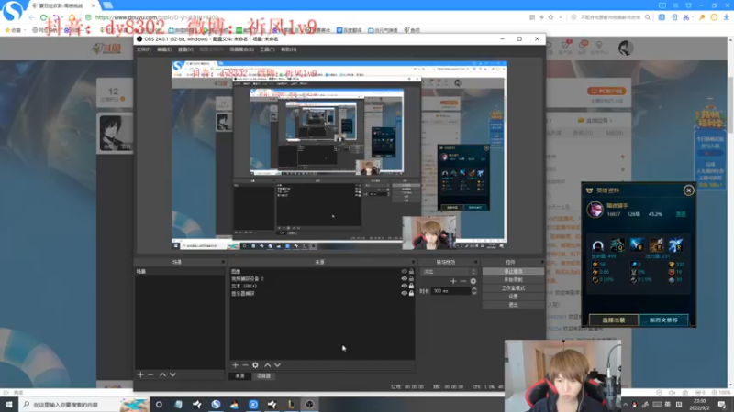Pop out the Scene Transitions dock panel
Screen dimensions: 734x412
[x=475, y=262]
